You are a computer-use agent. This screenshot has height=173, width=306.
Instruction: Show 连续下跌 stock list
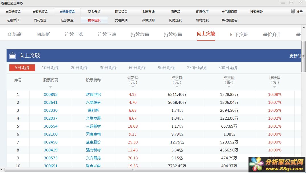(107, 35)
